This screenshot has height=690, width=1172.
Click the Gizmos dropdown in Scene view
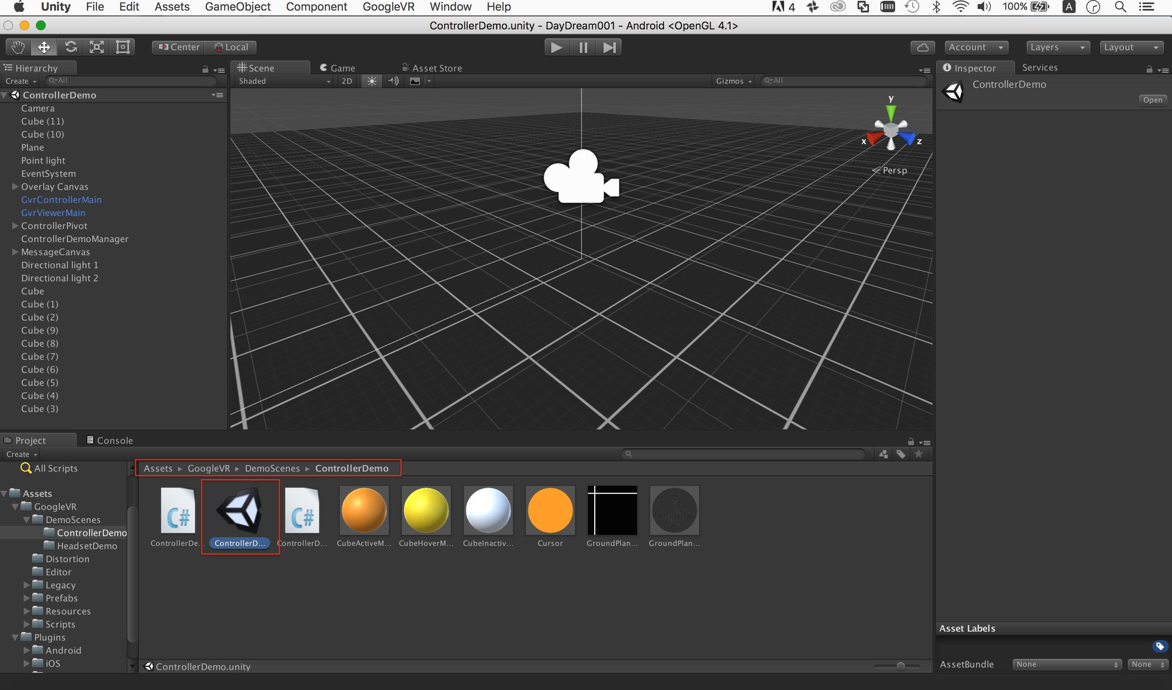tap(733, 80)
